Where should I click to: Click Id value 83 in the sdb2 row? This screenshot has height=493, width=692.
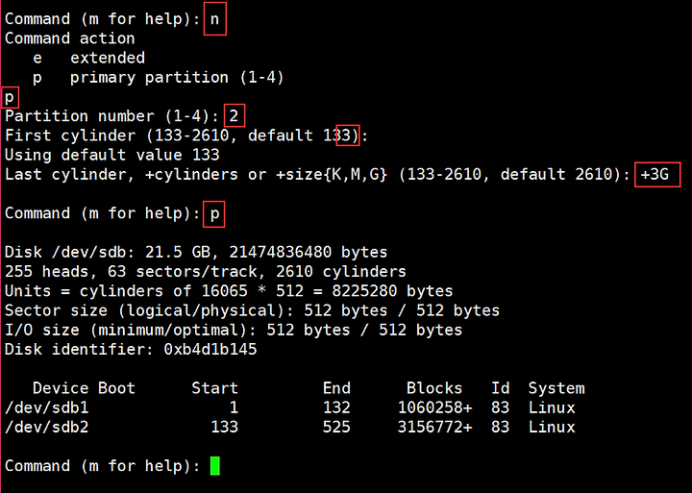click(500, 427)
